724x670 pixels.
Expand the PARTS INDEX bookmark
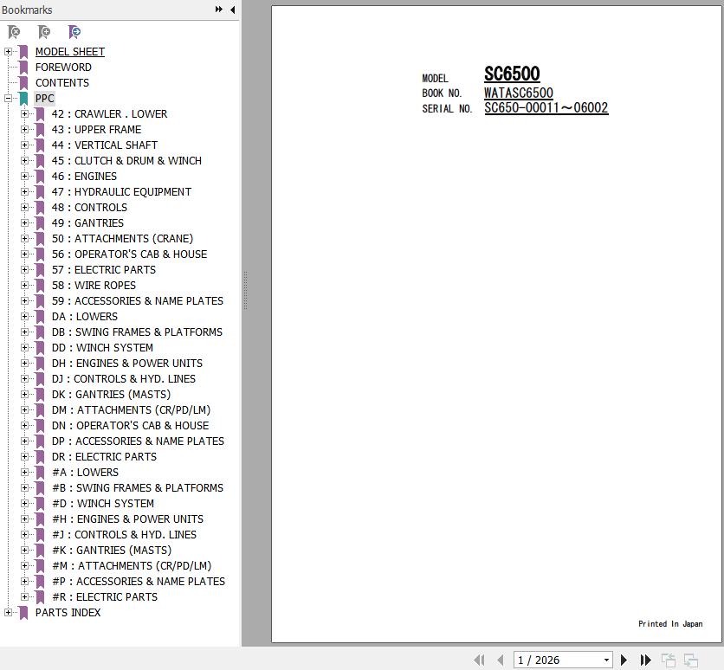(x=8, y=612)
